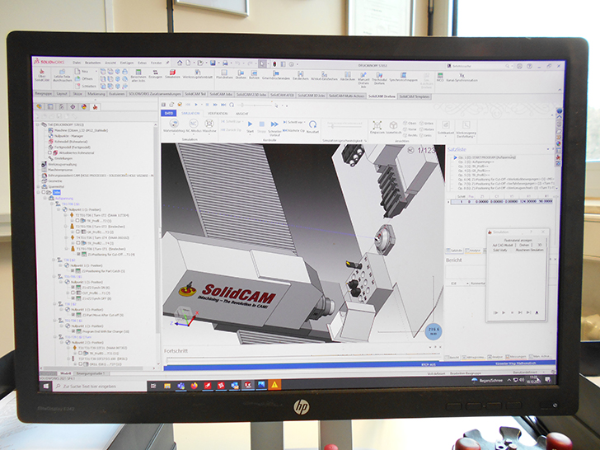Click the Maschine simulation icon
Viewport: 600px width, 450px height.
(209, 124)
